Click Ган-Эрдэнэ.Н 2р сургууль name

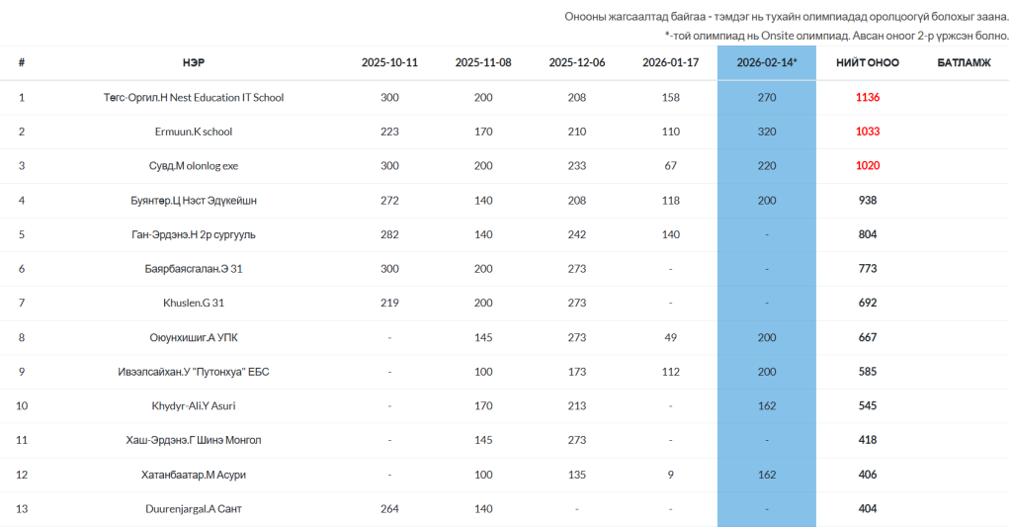(194, 234)
